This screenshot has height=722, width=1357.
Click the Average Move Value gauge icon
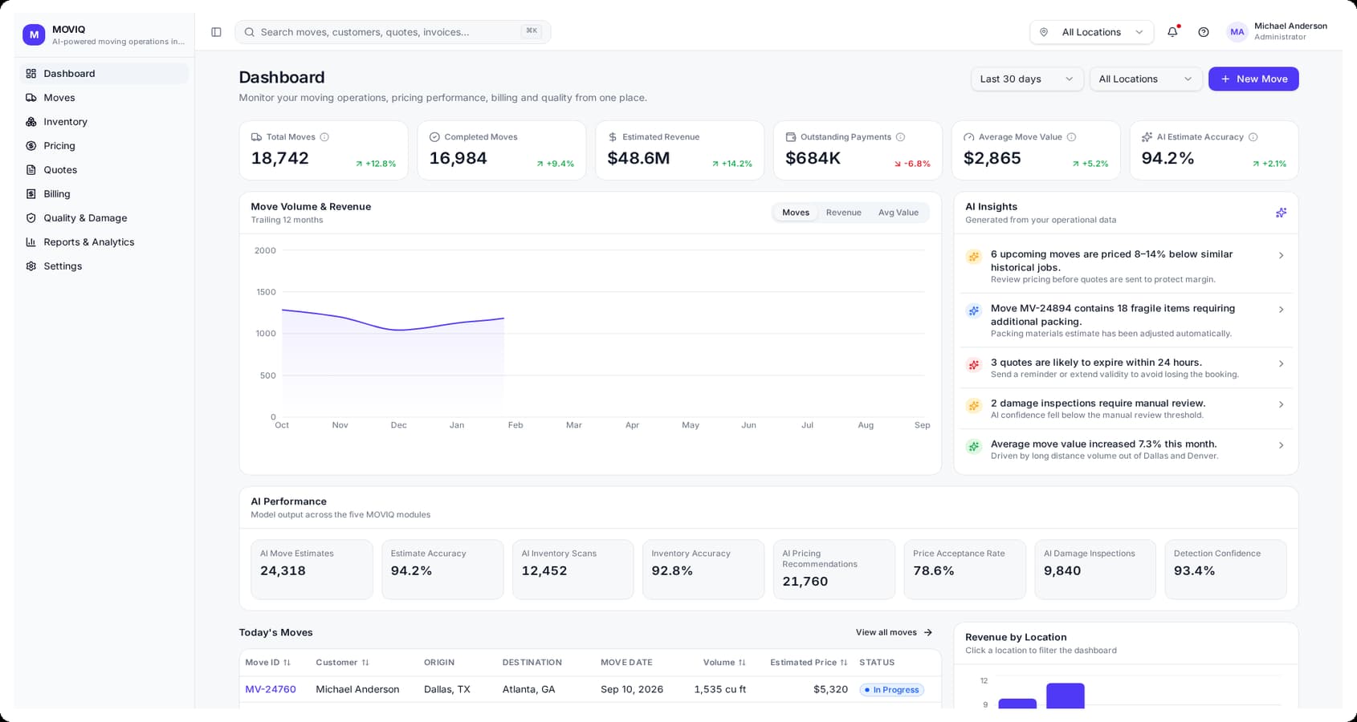[x=969, y=137]
